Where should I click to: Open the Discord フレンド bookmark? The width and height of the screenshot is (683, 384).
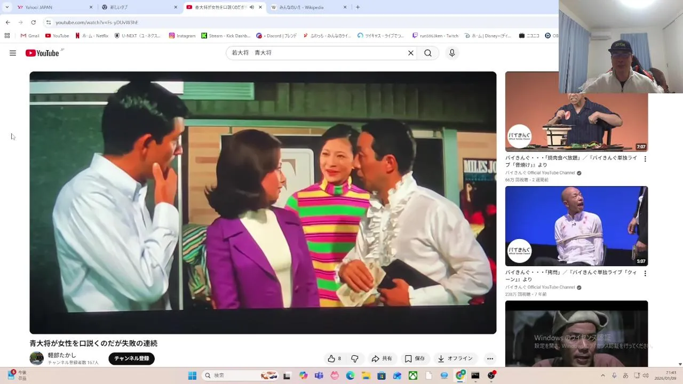276,36
